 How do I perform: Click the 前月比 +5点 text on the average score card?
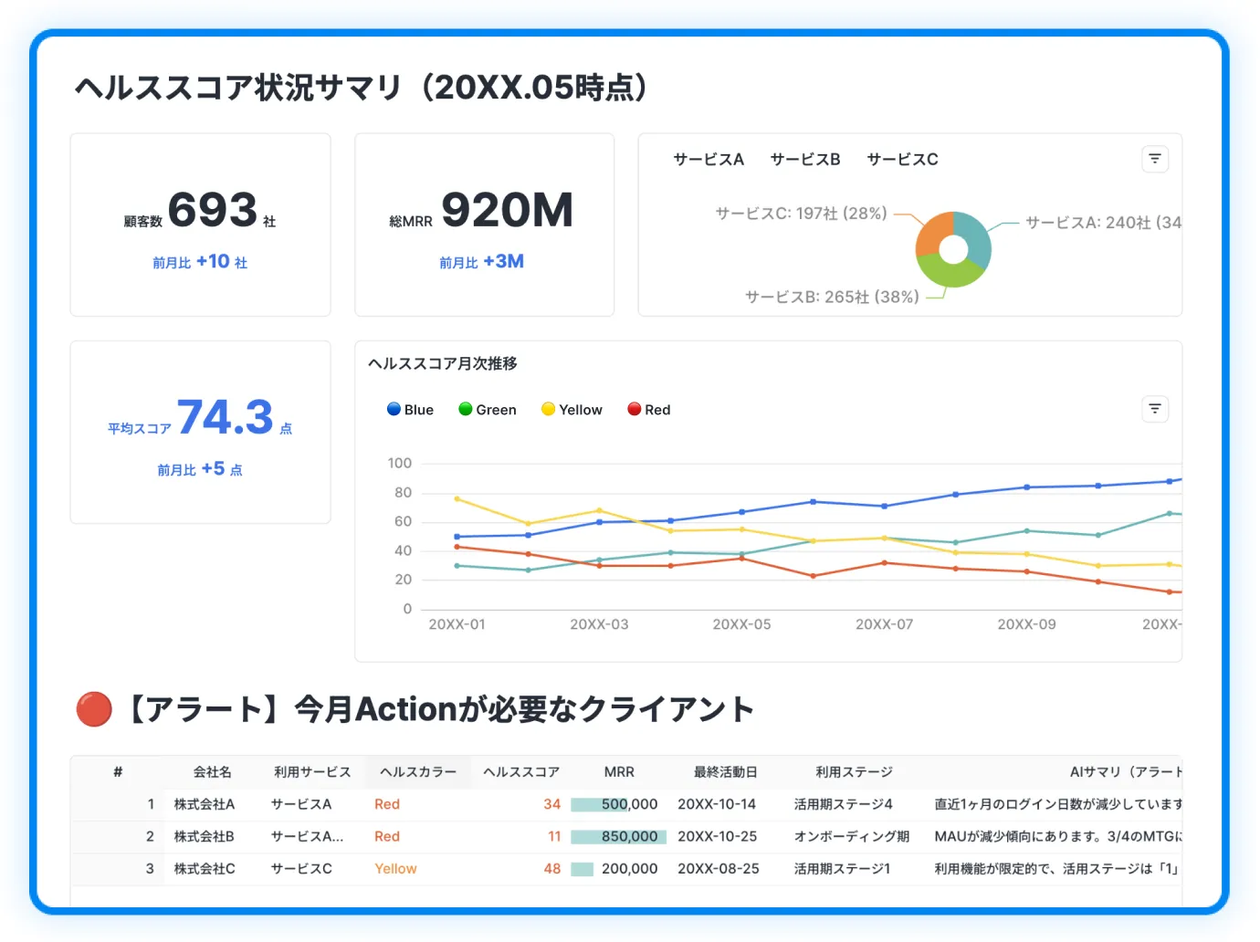click(200, 469)
